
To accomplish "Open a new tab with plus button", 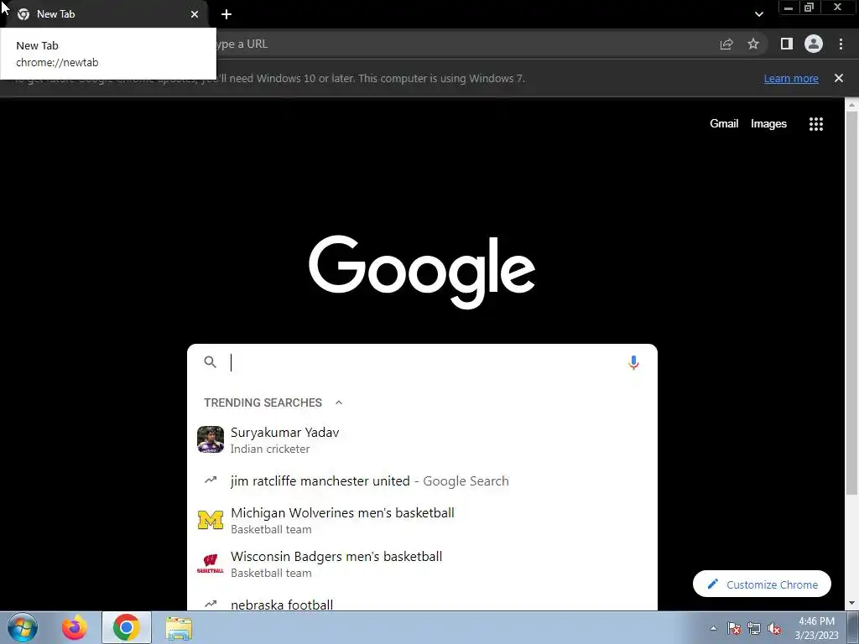I will (226, 14).
